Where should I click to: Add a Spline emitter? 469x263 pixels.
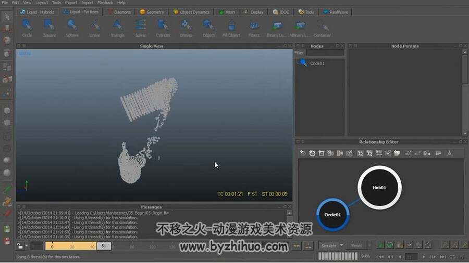pos(140,28)
